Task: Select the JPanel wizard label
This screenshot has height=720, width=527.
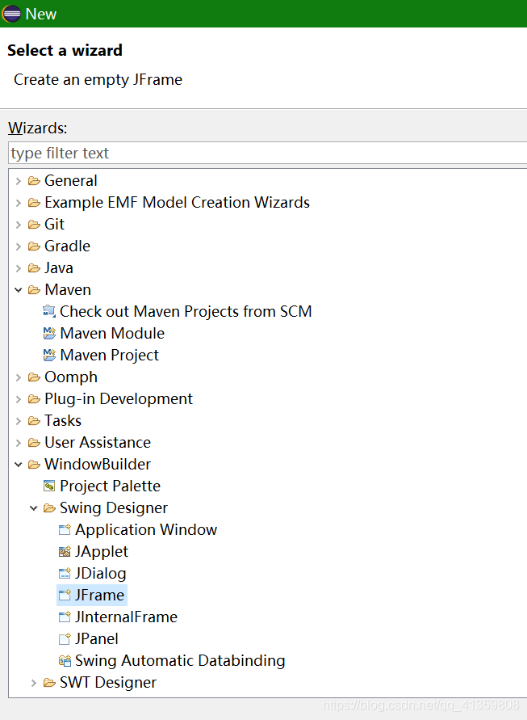Action: pos(97,638)
